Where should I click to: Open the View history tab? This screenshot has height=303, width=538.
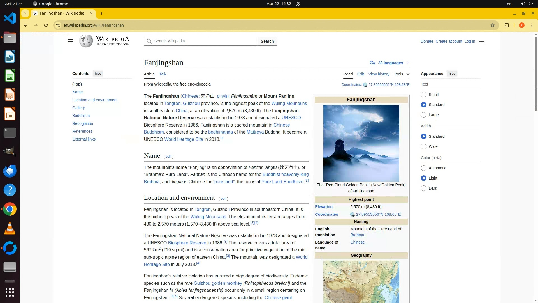(x=379, y=74)
